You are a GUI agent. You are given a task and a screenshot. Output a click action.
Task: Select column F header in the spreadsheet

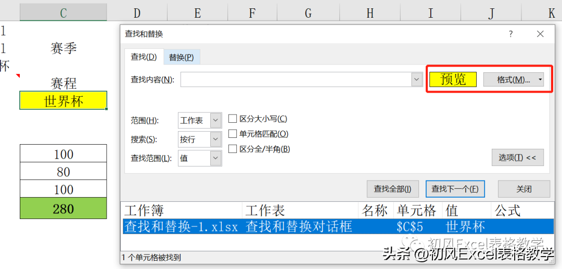coord(252,13)
